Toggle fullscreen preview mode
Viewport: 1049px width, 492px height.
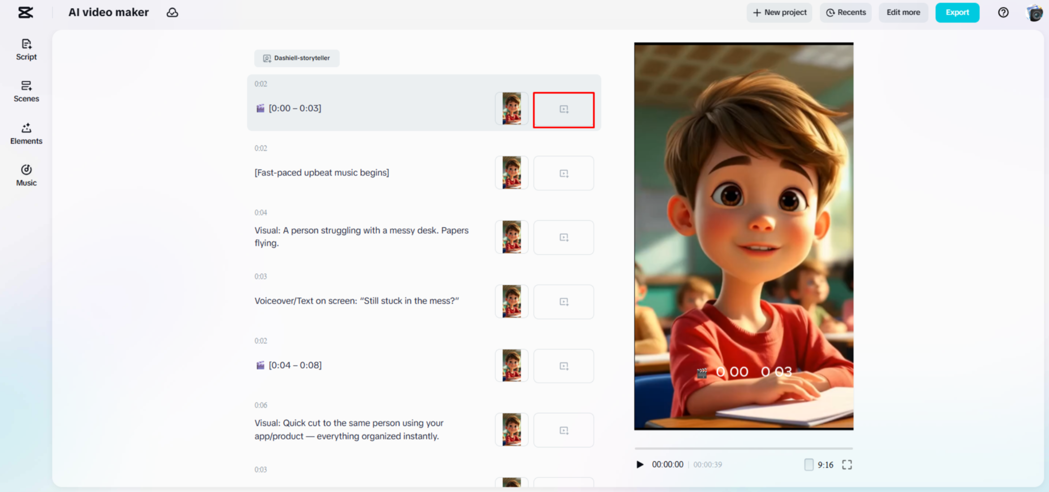tap(847, 465)
